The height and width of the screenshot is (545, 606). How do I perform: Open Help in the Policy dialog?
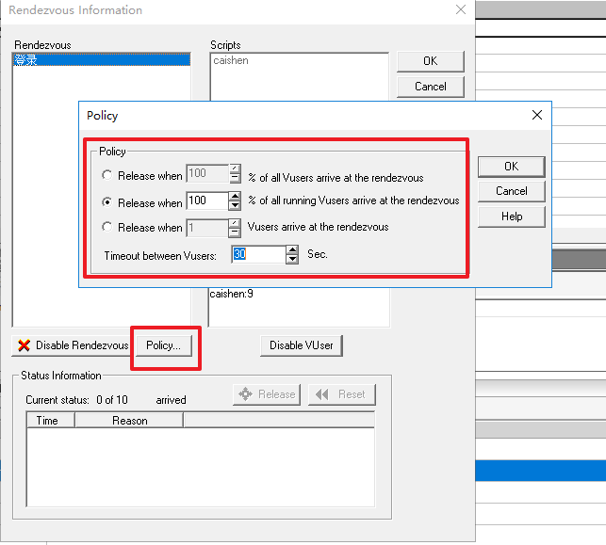click(512, 216)
